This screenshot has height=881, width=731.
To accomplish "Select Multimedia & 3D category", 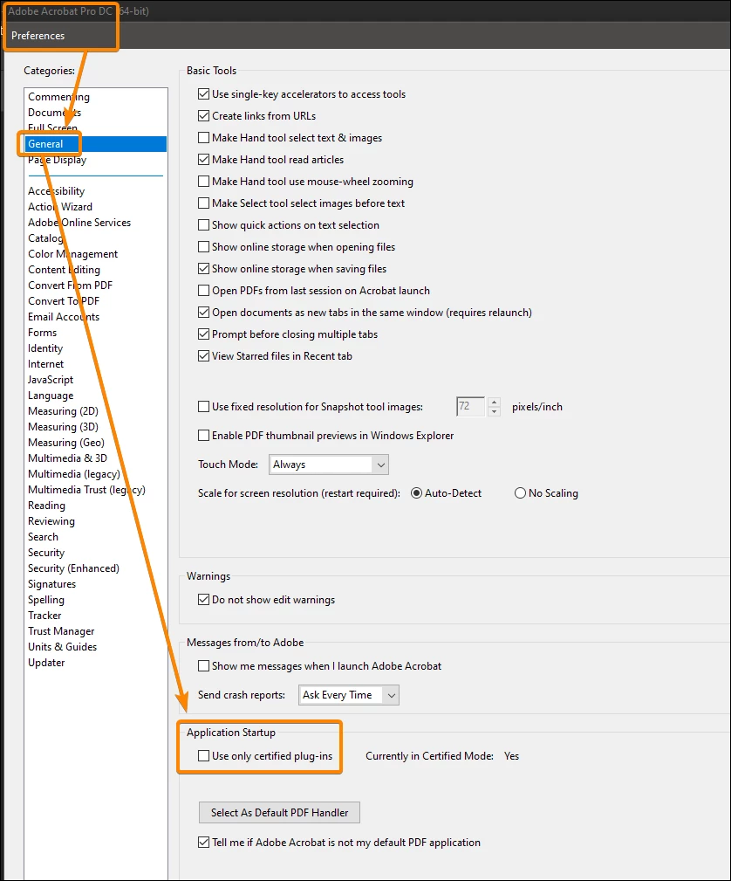I will tap(95, 458).
